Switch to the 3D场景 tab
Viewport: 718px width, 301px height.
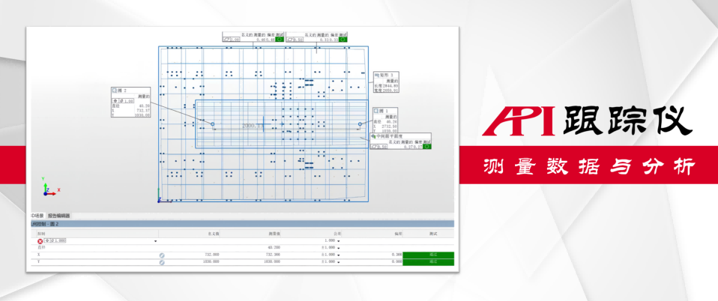point(36,216)
